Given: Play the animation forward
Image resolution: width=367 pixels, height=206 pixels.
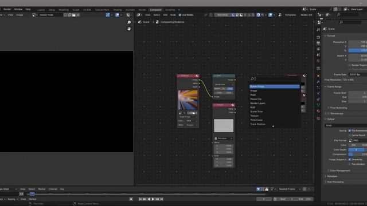Looking at the screenshot, I should [x=153, y=199].
